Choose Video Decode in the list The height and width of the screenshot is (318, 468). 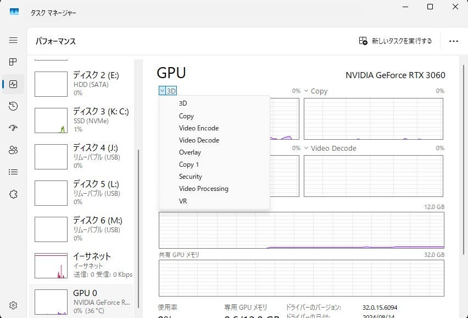tap(214, 140)
